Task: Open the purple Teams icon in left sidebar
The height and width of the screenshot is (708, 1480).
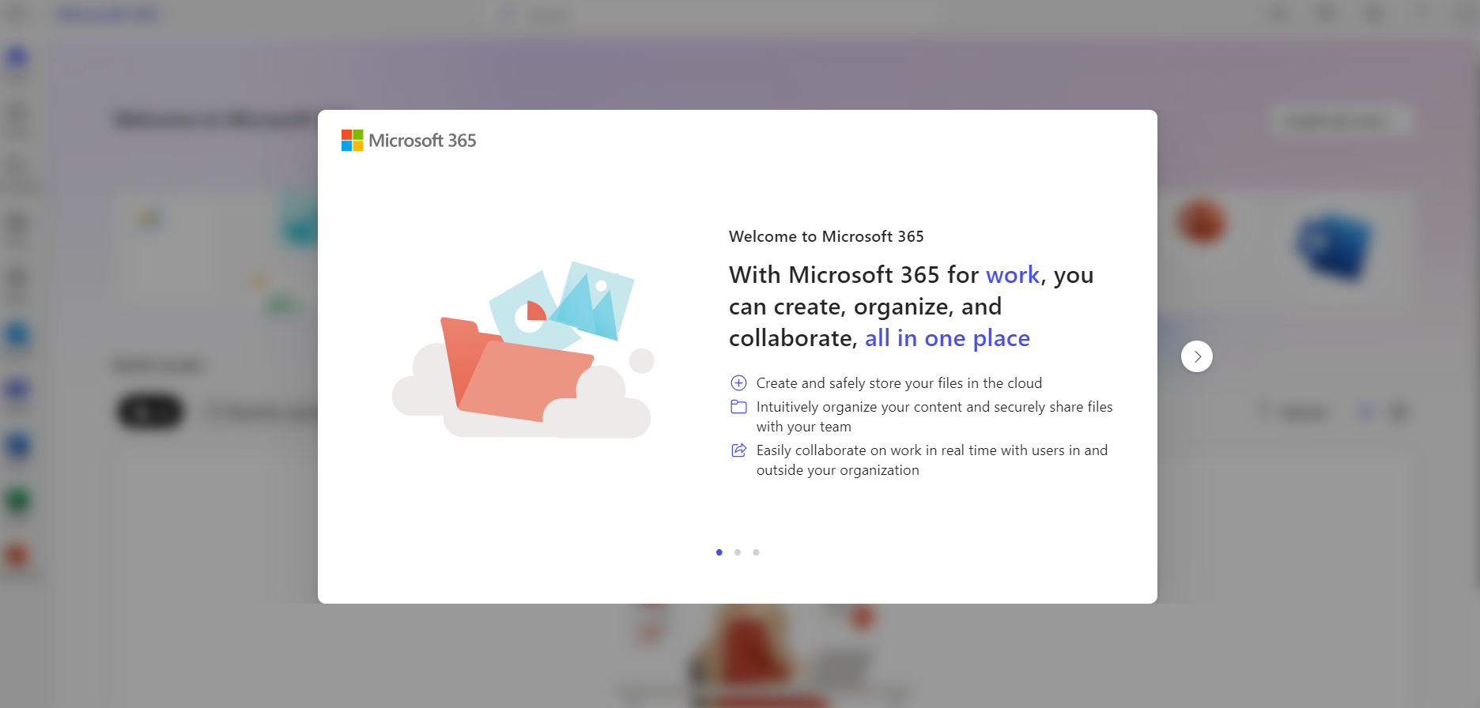Action: (x=17, y=390)
